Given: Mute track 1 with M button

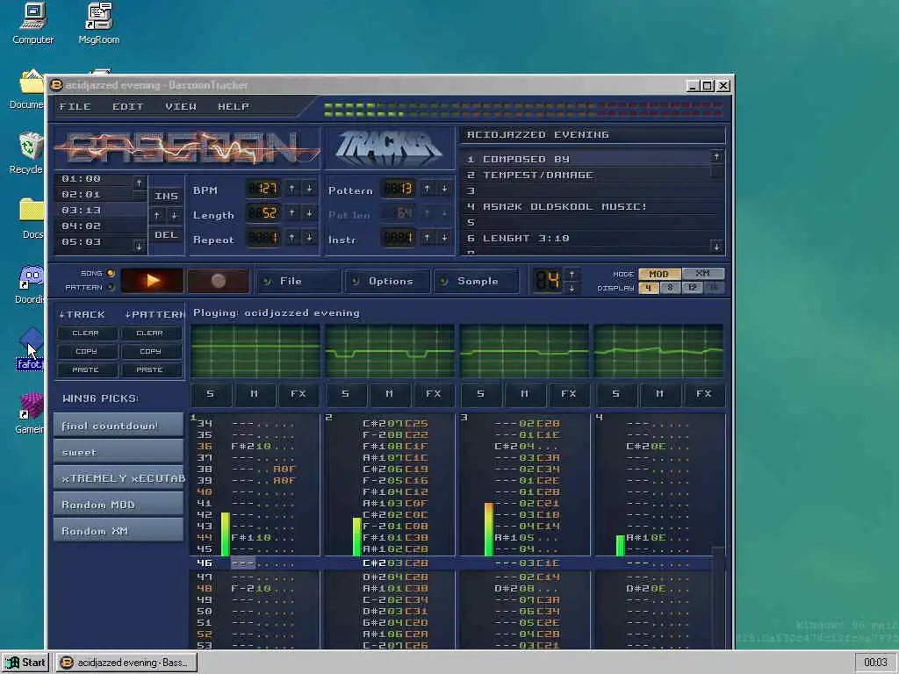Looking at the screenshot, I should (254, 394).
